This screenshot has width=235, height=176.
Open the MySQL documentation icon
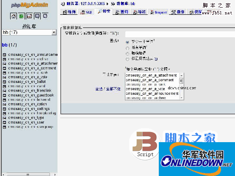click(x=45, y=16)
